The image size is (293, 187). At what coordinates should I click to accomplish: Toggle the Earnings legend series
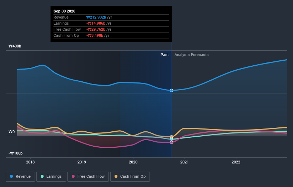[51, 177]
